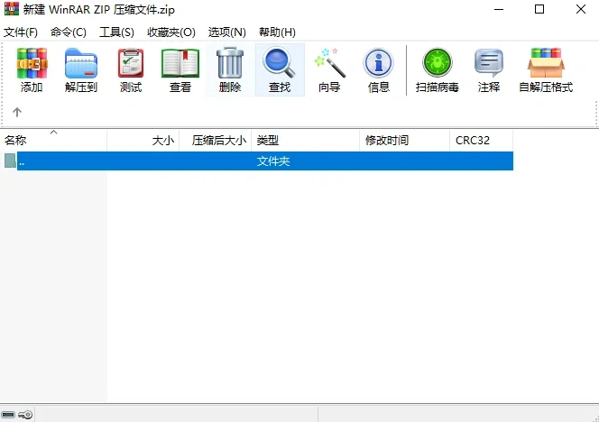Click the drive icon in status bar
599x422 pixels.
8,415
